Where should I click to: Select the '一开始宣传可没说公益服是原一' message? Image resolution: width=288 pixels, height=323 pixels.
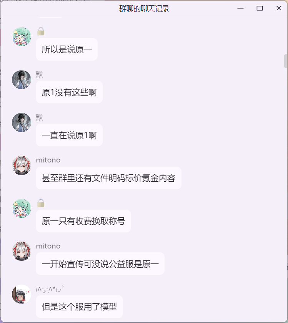[x=100, y=264]
